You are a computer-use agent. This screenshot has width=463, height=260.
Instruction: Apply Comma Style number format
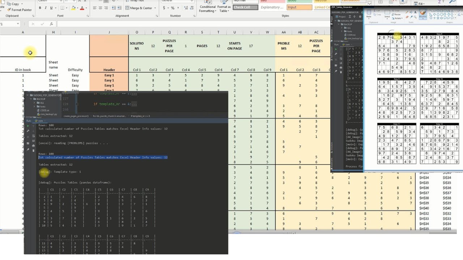[178, 8]
